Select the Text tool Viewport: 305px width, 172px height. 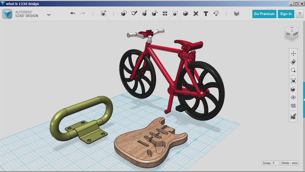206,14
